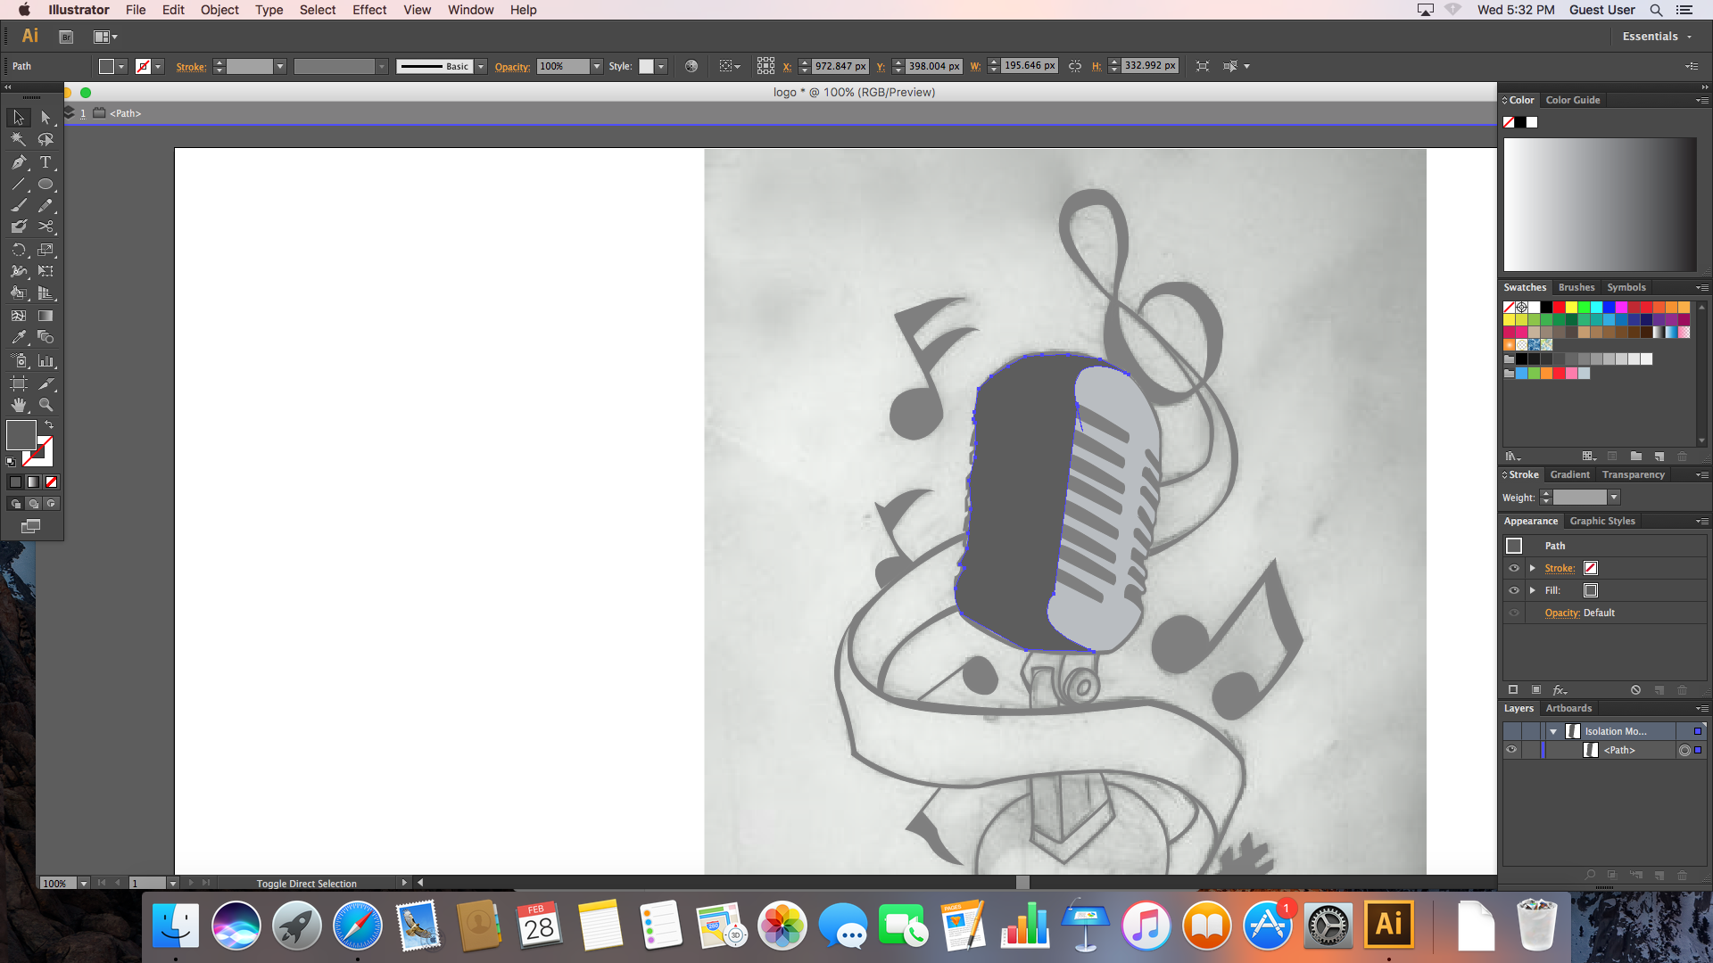The image size is (1713, 963).
Task: Collapse the Isolation Mode layer
Action: [x=1553, y=731]
